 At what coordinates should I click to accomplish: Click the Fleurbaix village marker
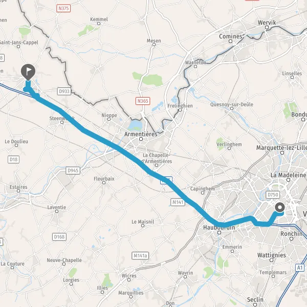coord(104,183)
